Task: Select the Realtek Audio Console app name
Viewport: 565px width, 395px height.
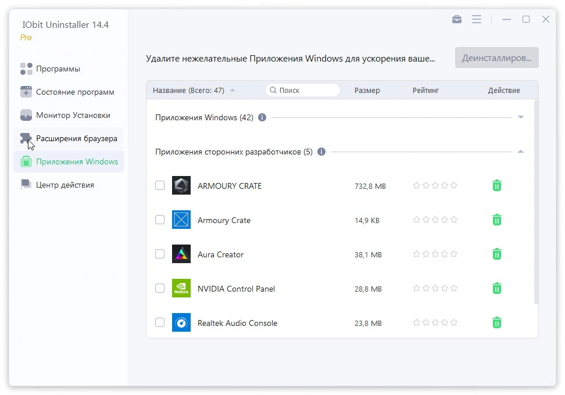Action: [x=237, y=323]
